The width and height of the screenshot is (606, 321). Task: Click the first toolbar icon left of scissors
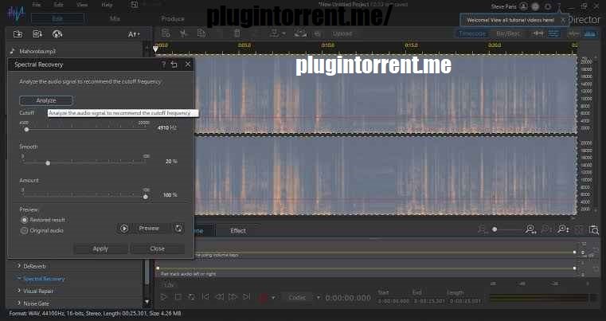coord(166,33)
